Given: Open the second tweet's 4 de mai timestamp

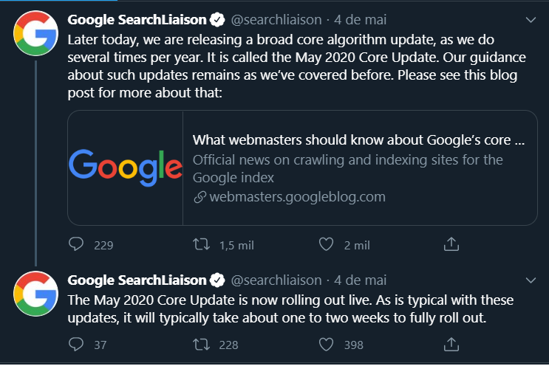Looking at the screenshot, I should point(361,280).
